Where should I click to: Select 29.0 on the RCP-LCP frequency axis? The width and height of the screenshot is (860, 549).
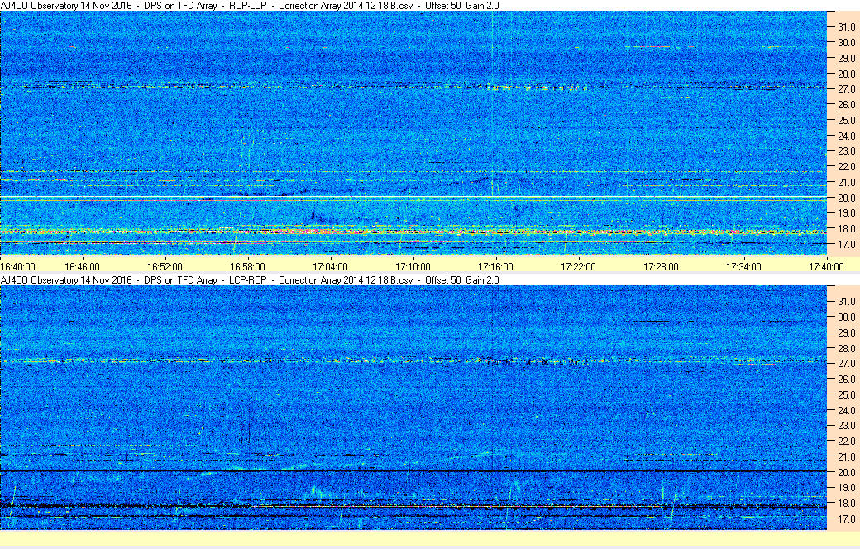click(846, 58)
